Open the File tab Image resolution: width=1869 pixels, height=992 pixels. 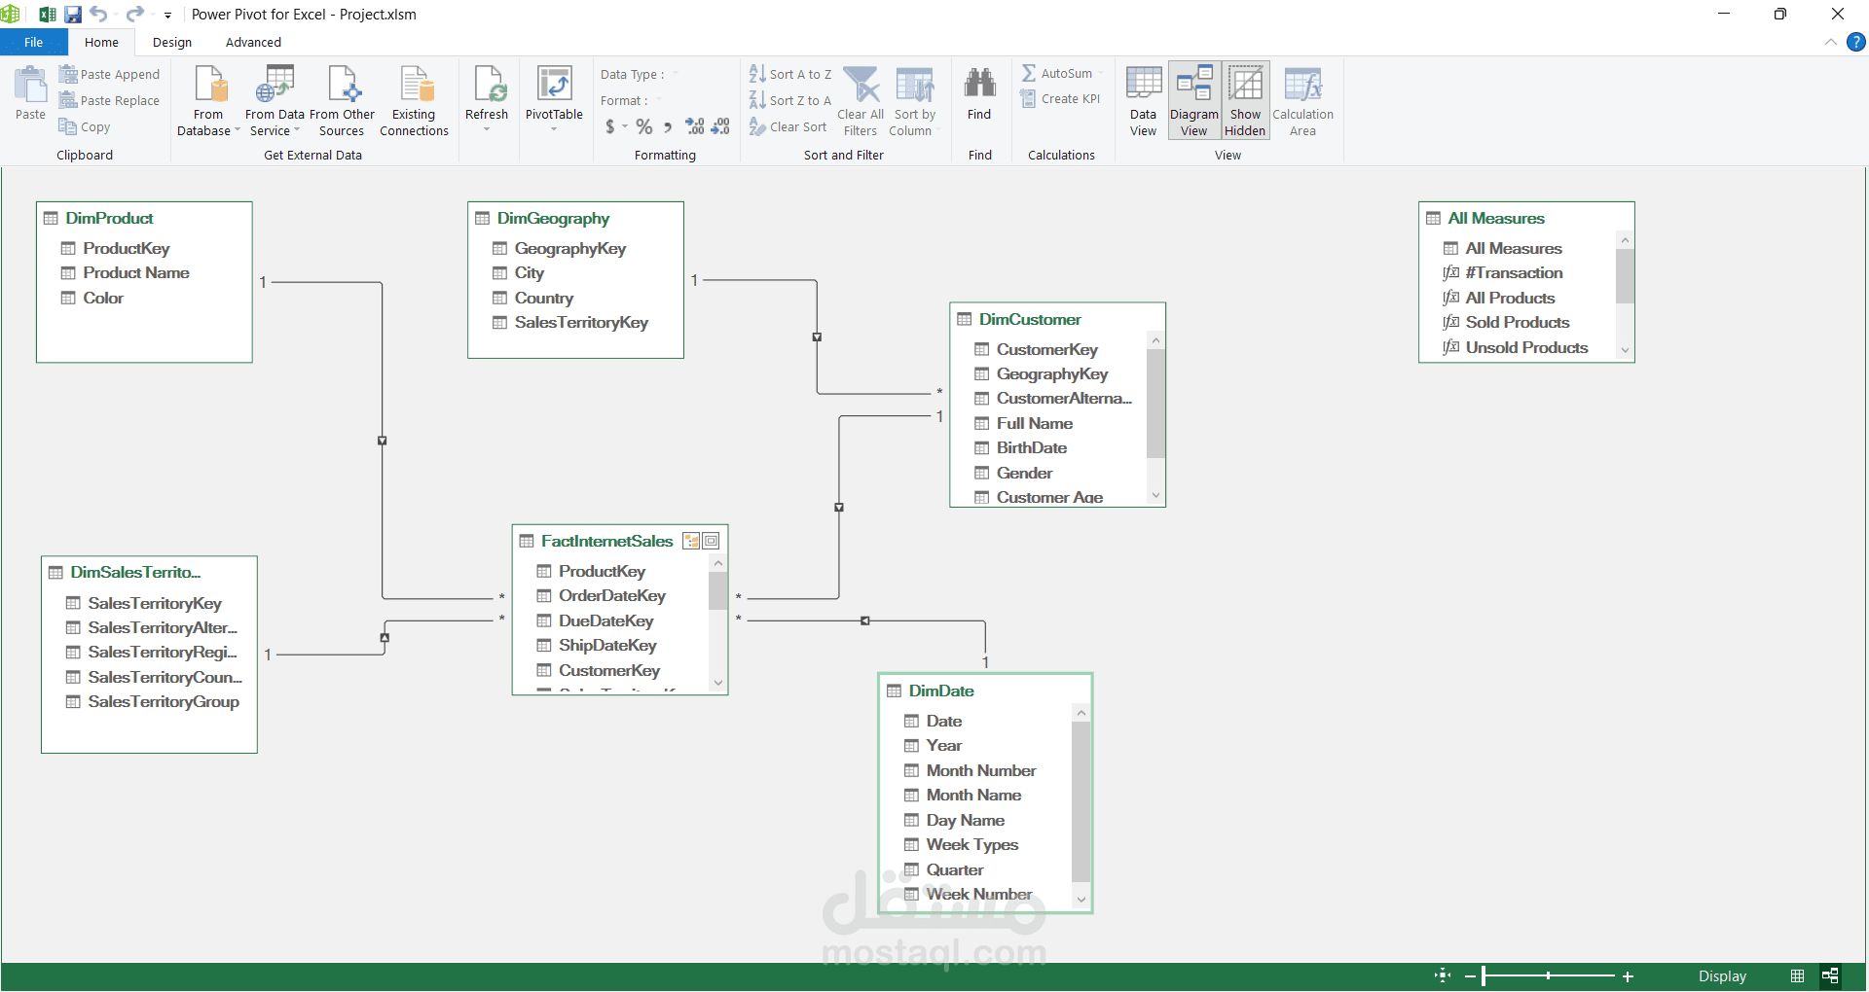(x=33, y=42)
